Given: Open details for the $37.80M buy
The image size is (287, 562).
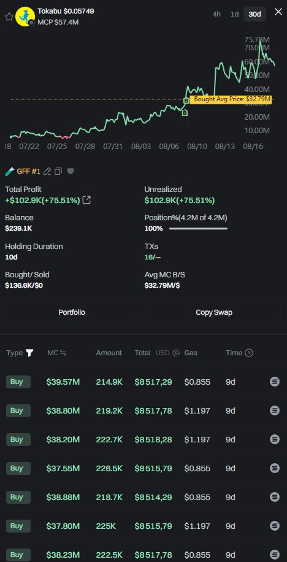Looking at the screenshot, I should point(275,526).
